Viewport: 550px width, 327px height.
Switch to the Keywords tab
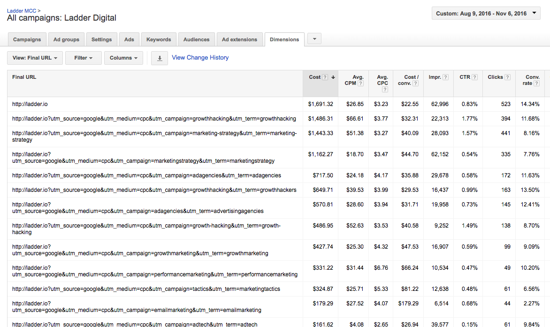pos(159,39)
